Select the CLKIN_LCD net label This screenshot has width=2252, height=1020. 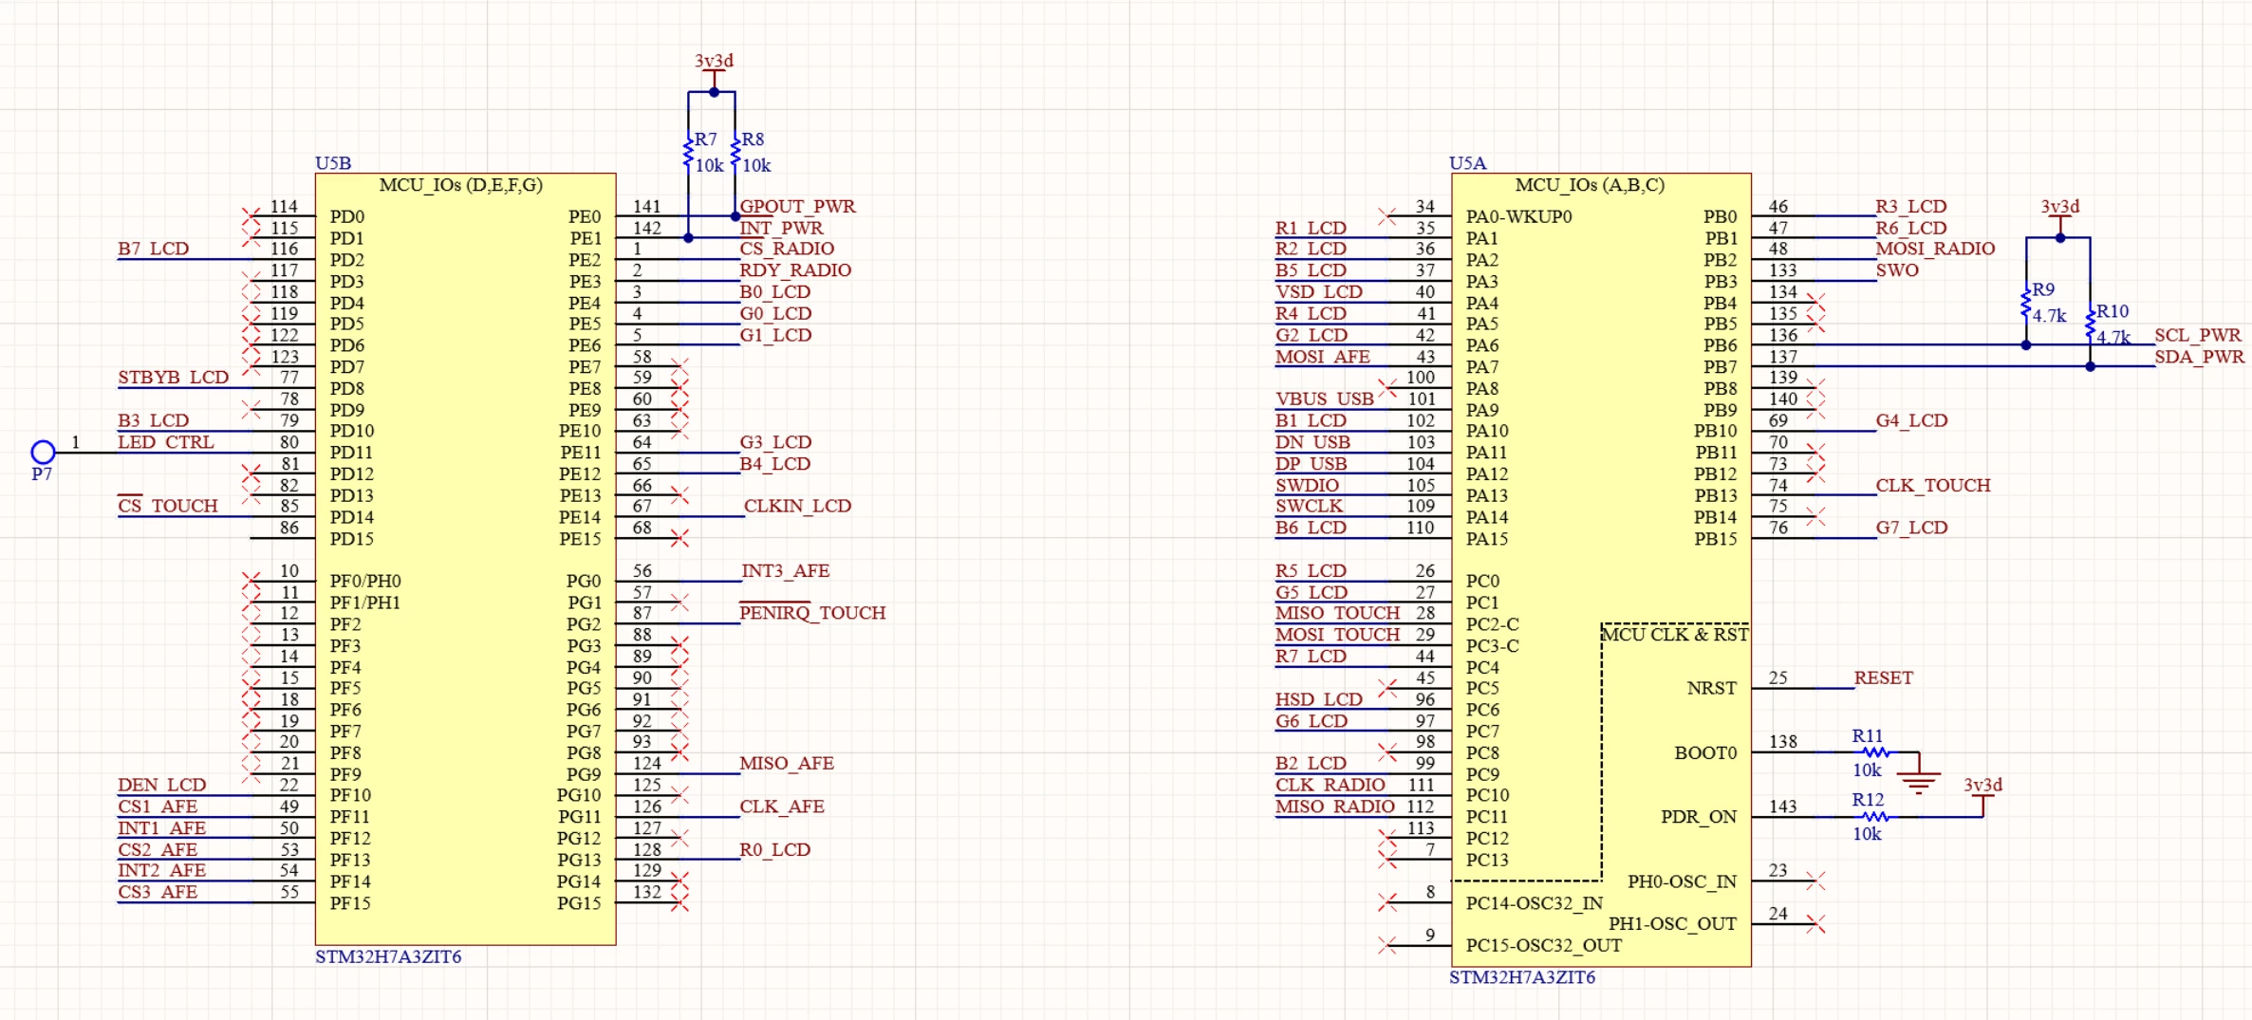tap(797, 506)
